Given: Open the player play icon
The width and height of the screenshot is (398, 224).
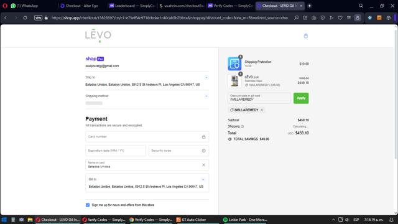Looking at the screenshot, I should pos(331,18).
